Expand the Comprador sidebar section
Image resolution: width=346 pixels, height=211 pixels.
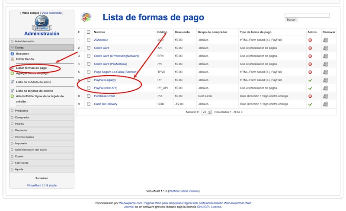tap(42, 118)
